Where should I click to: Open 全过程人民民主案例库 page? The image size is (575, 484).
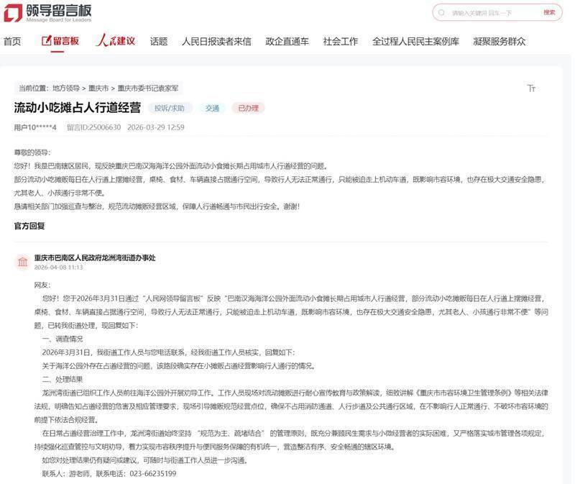tap(415, 41)
